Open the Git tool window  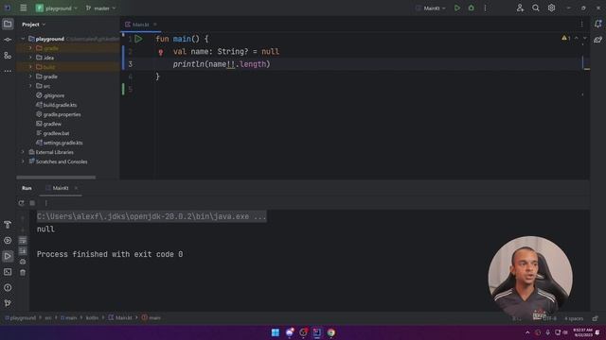pos(8,303)
